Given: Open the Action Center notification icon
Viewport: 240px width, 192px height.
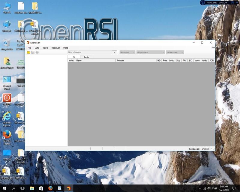Looking at the screenshot, I should (x=234, y=188).
